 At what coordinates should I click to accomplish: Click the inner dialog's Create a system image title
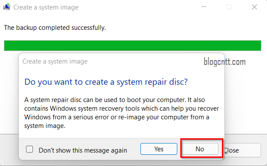pos(55,61)
